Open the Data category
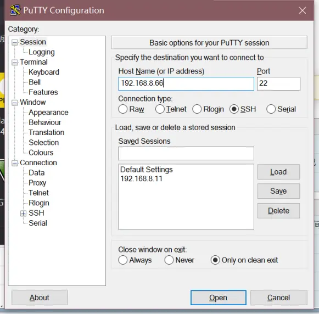Image resolution: width=319 pixels, height=314 pixels. 37,173
